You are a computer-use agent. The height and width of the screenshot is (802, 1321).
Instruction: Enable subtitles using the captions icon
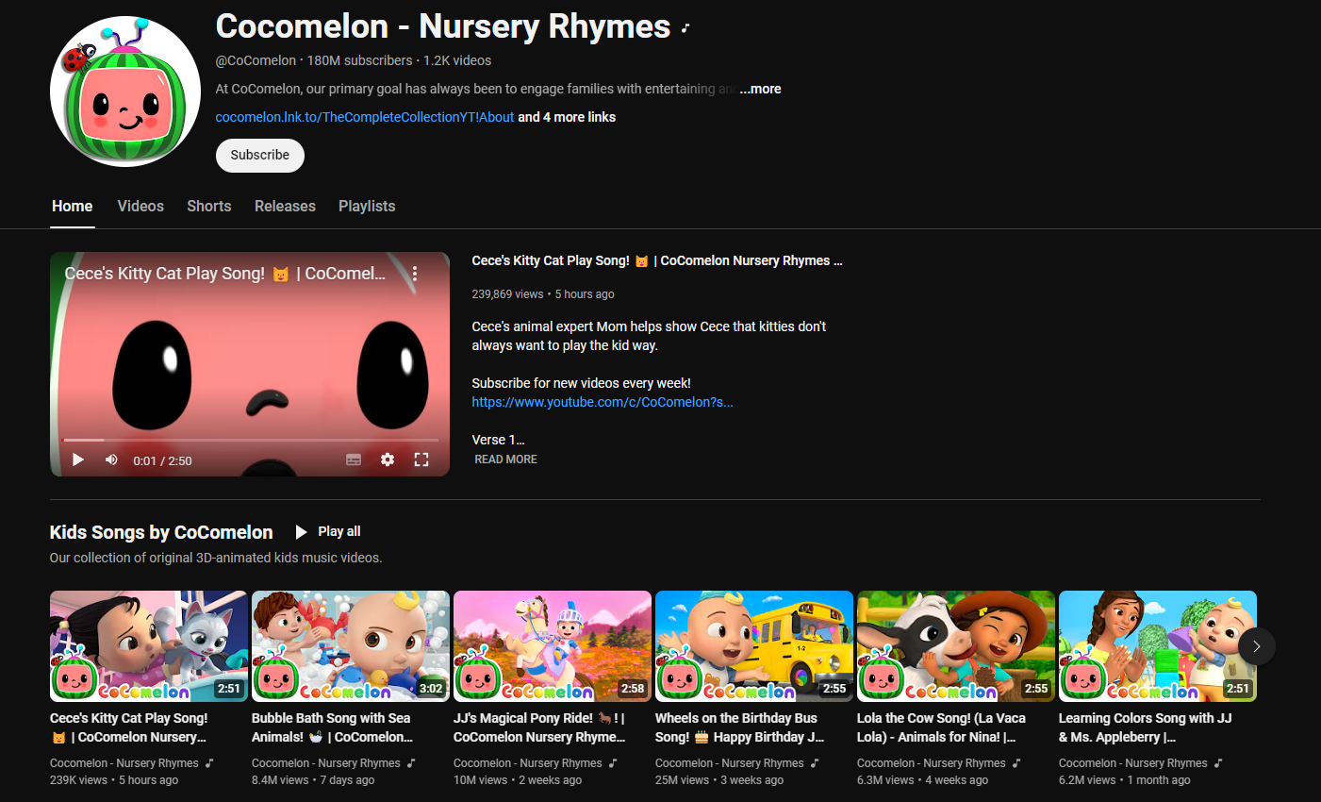354,459
